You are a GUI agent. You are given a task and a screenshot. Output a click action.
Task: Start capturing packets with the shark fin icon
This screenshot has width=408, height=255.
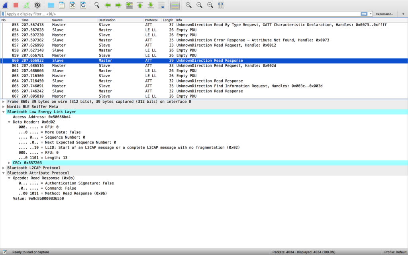(x=5, y=5)
